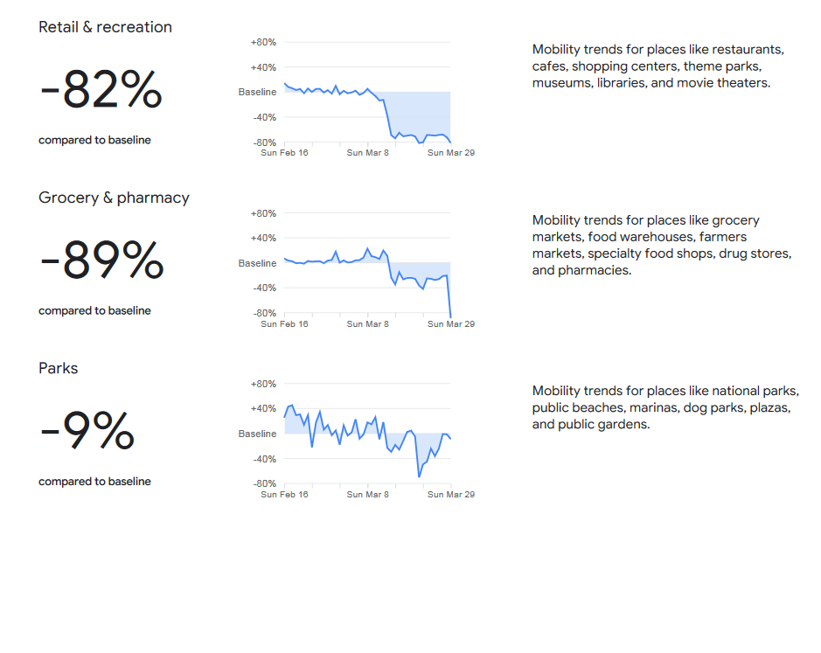Screen dimensions: 821x653
Task: Click the -40% axis label on parks chart
Action: tap(264, 459)
